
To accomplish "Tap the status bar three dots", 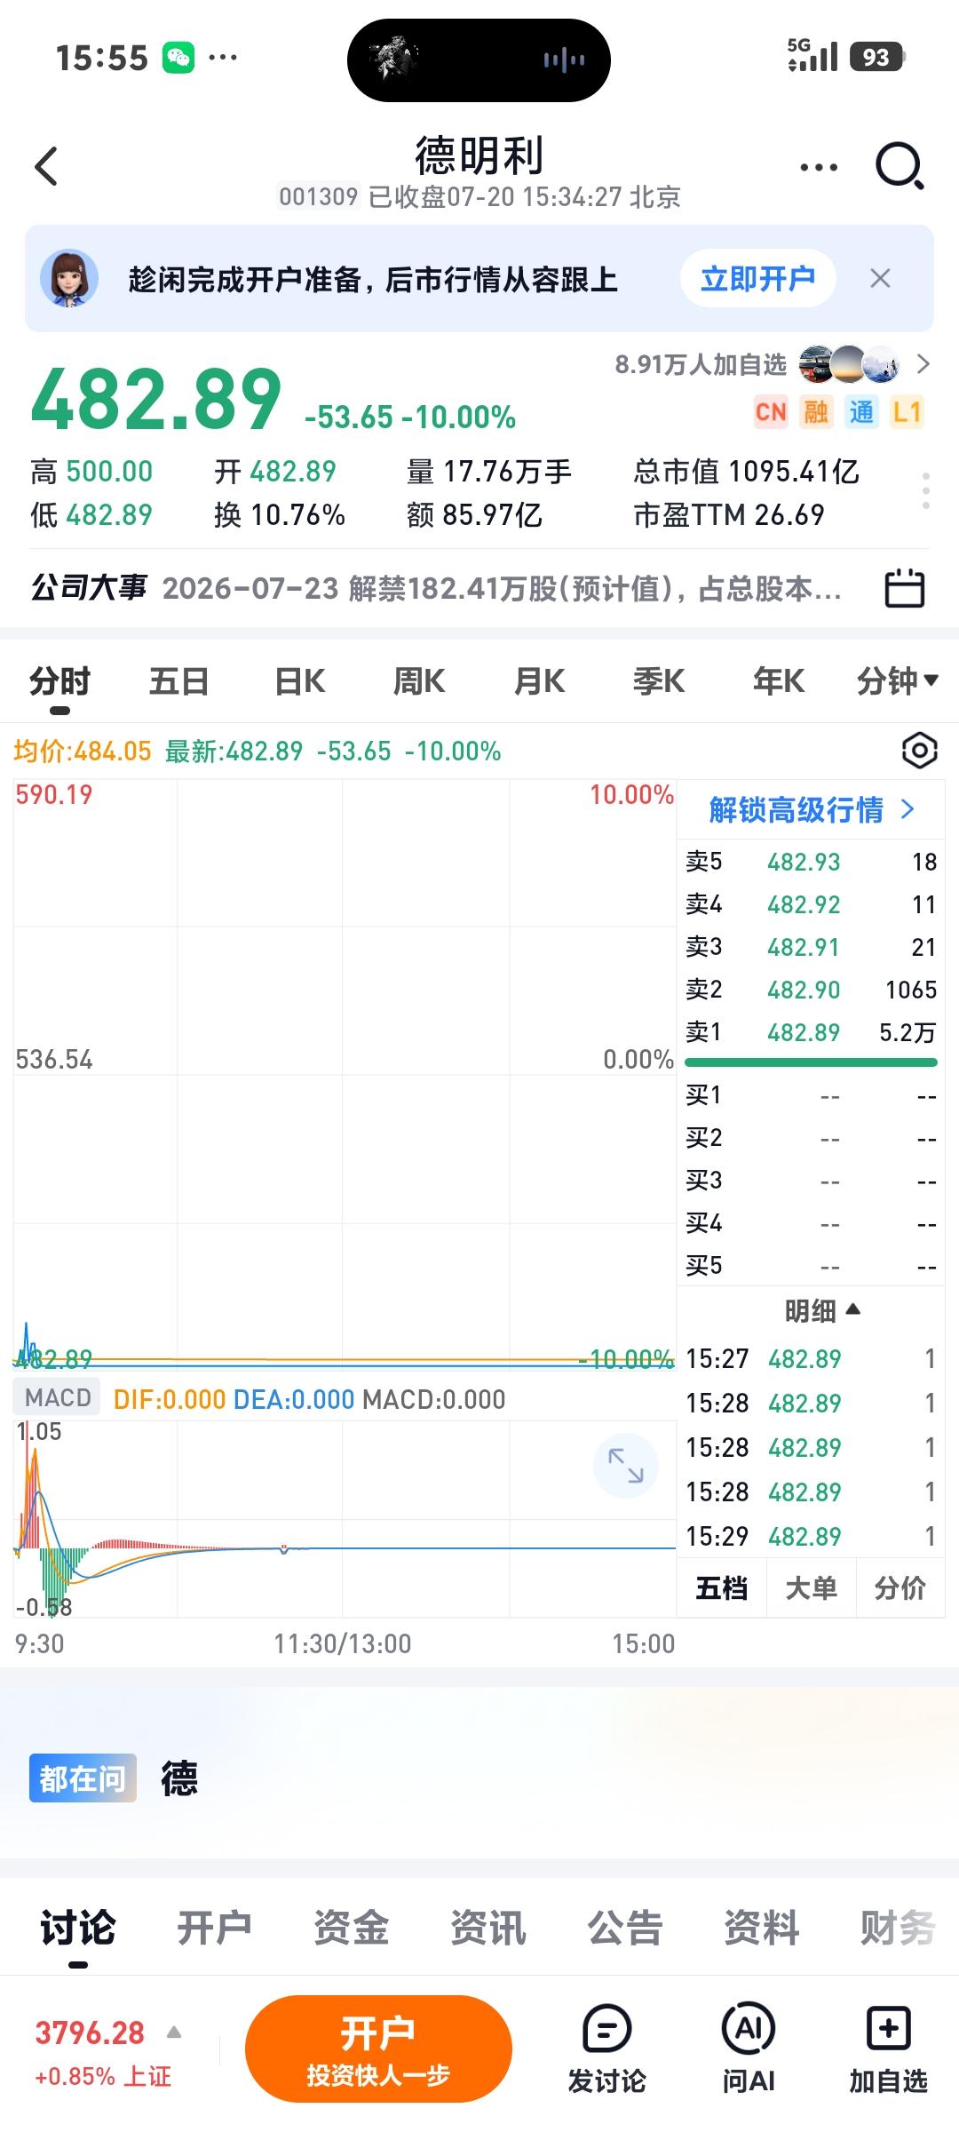I will 223,59.
